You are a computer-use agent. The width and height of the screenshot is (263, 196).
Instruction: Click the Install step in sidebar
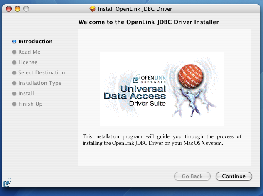pos(26,94)
